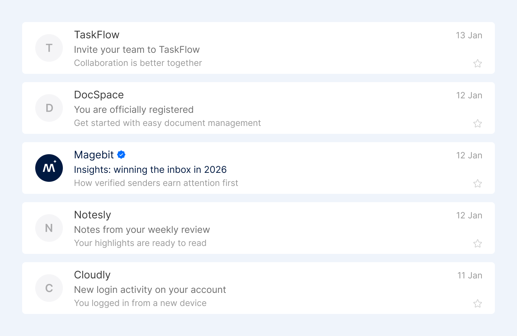Viewport: 517px width, 336px height.
Task: Open Magebit brand logo avatar
Action: 49,168
